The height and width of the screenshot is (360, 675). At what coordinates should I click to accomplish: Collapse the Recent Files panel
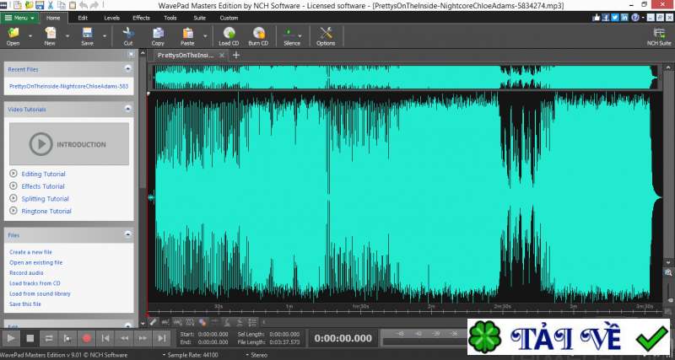129,67
